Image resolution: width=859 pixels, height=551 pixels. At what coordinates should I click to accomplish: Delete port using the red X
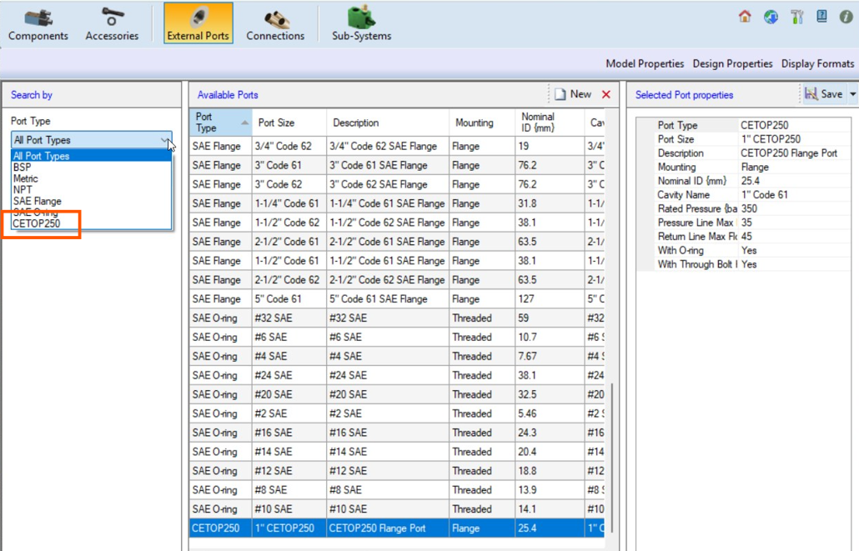(x=606, y=95)
